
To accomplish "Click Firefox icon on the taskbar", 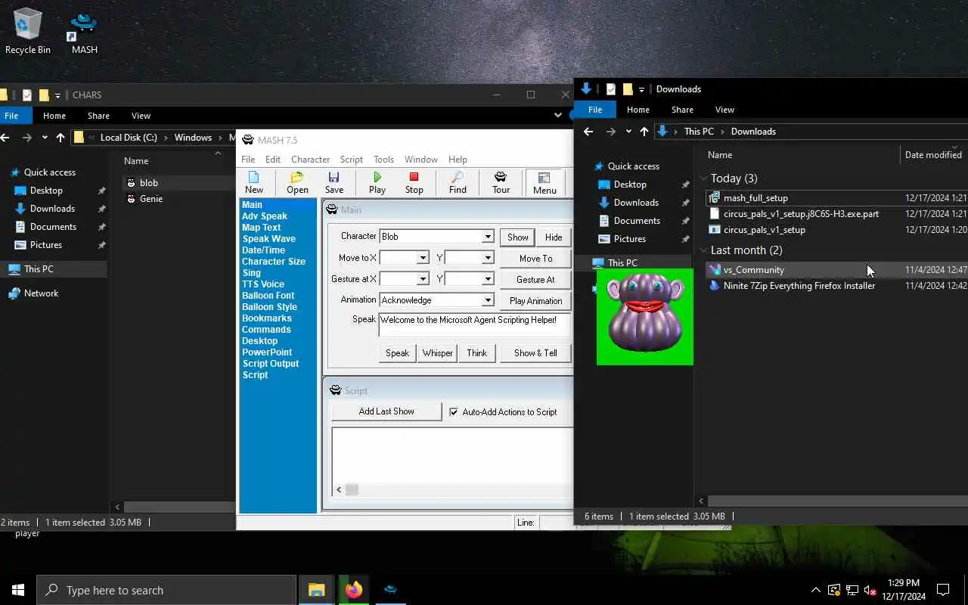I will (x=353, y=590).
